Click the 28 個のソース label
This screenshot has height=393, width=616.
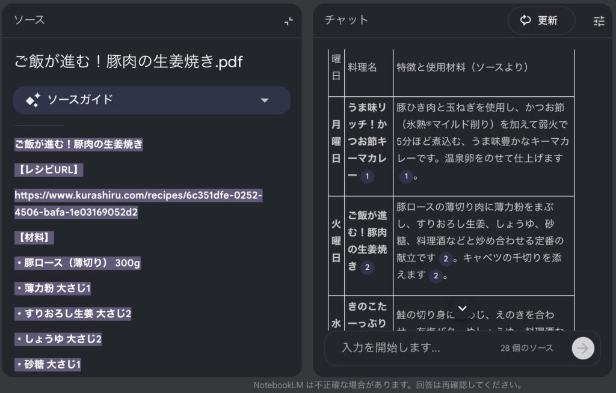click(526, 348)
